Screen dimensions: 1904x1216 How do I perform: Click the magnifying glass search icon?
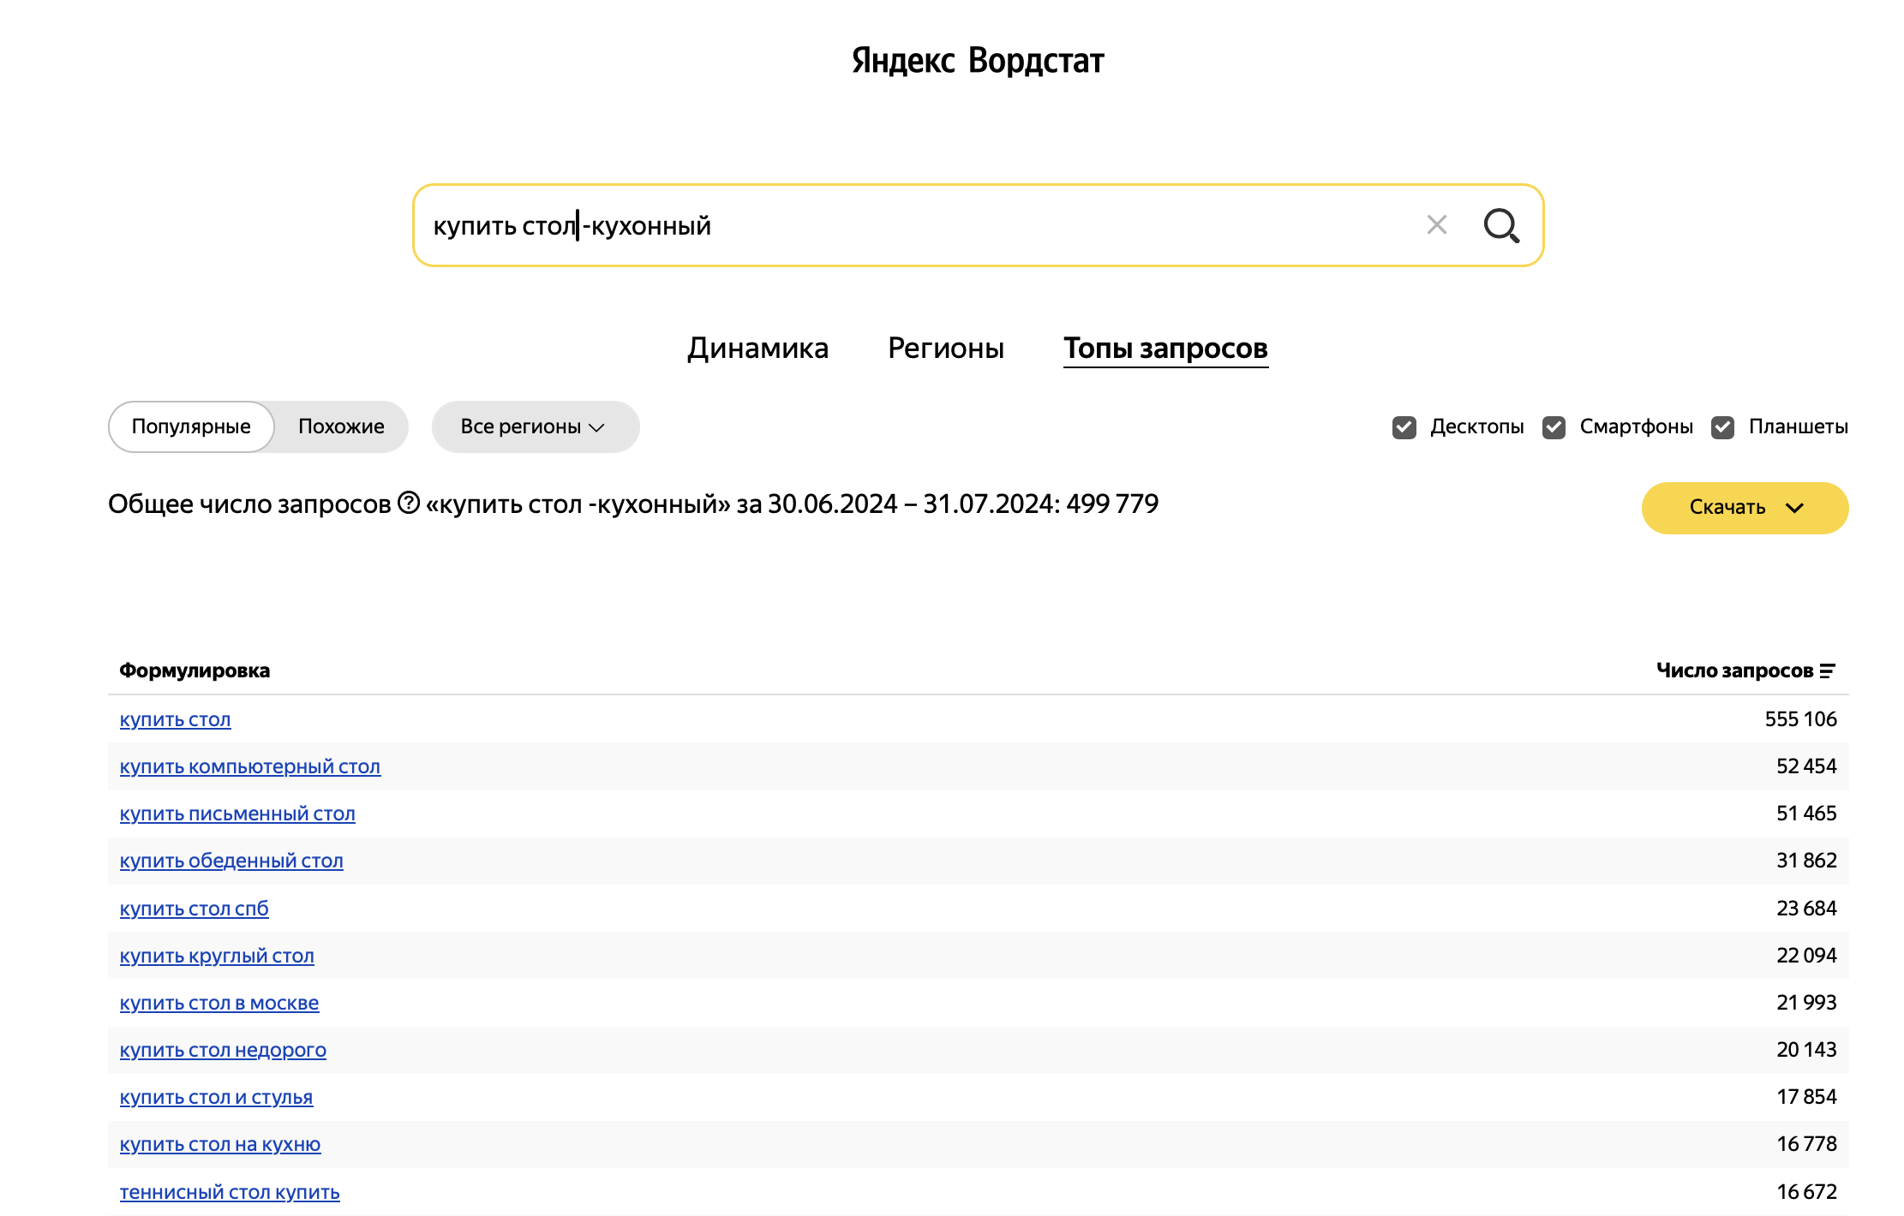click(1500, 225)
